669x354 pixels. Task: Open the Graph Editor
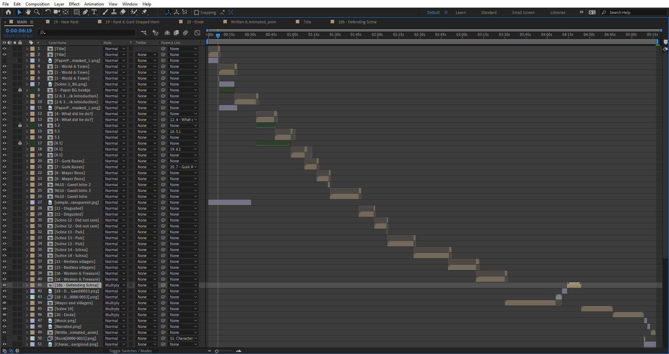tap(197, 33)
